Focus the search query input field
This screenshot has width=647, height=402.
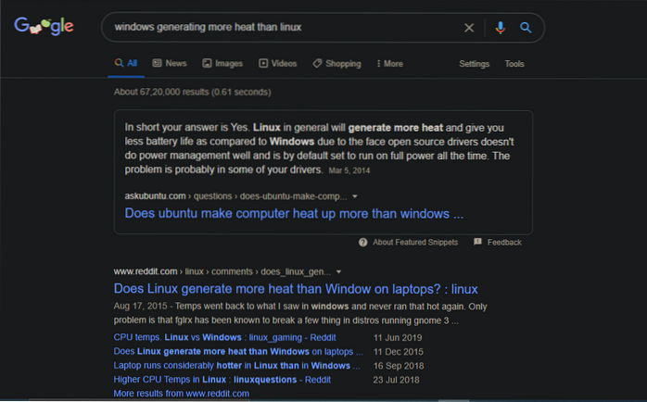pyautogui.click(x=278, y=28)
